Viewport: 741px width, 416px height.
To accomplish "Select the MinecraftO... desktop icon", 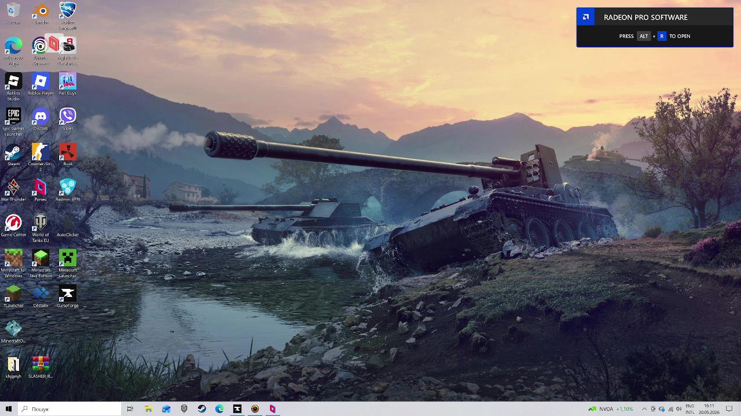I will click(13, 332).
